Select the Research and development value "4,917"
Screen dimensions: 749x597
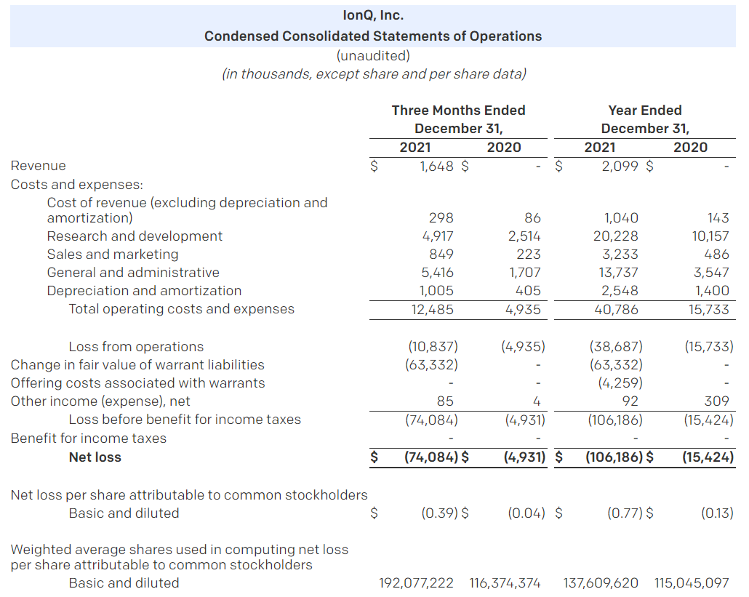click(x=438, y=236)
